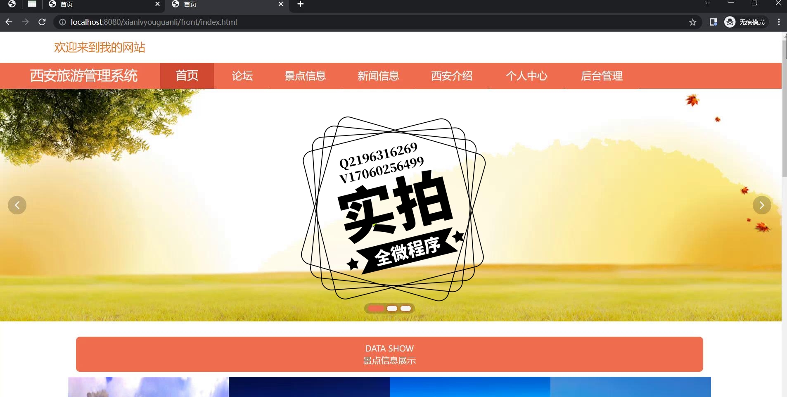This screenshot has height=397, width=787.
Task: Open 新闻信息 in the navigation bar
Action: pyautogui.click(x=378, y=76)
